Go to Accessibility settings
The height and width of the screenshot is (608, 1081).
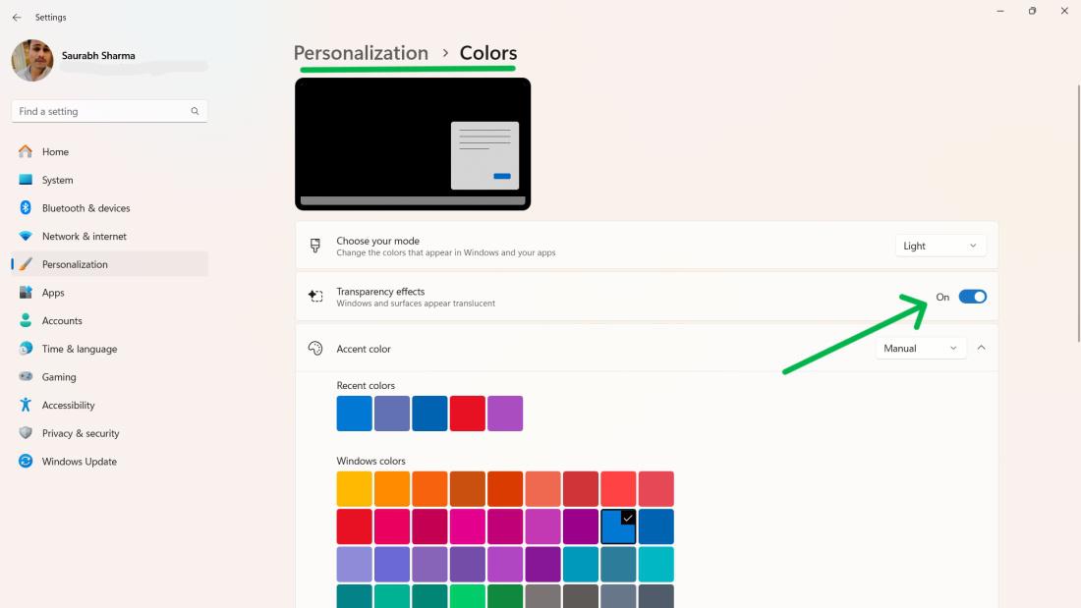110,405
